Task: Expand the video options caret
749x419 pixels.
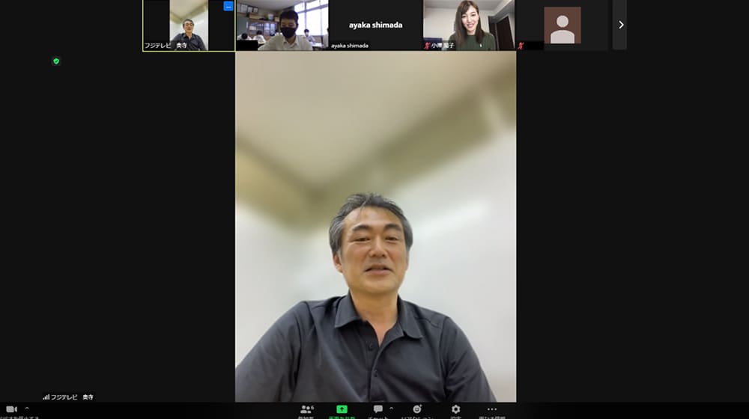Action: [x=27, y=409]
